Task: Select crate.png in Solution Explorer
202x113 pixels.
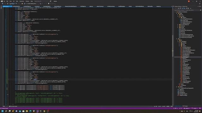Action: click(183, 29)
